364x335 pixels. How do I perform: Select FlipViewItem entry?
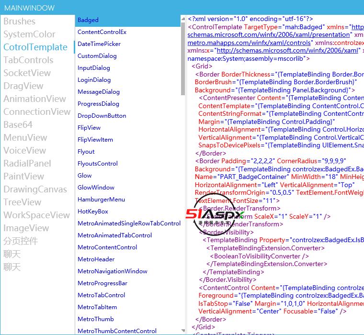point(128,140)
